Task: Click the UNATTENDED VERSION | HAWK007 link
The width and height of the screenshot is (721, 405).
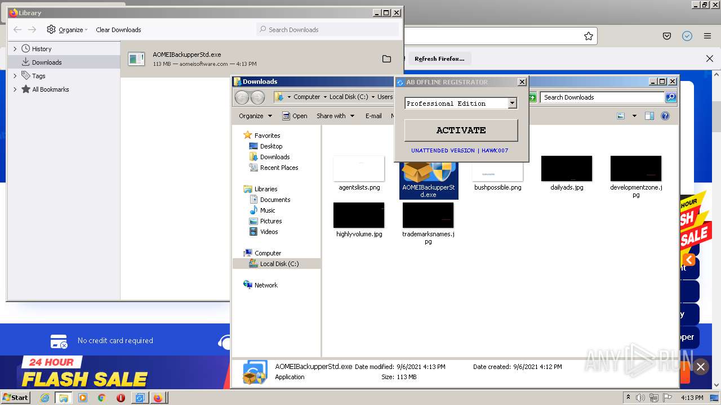Action: point(460,151)
